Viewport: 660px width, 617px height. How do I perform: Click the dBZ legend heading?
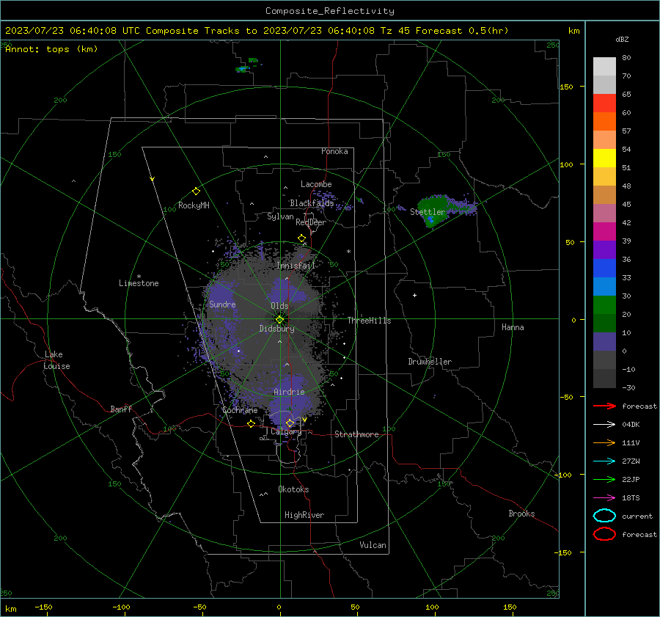(622, 40)
